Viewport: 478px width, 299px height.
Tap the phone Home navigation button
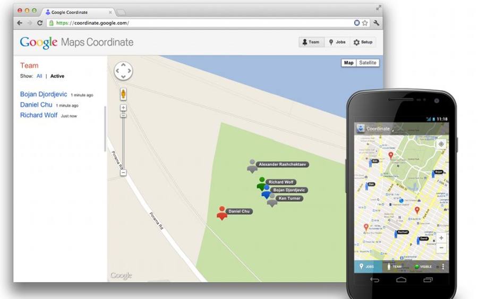[401, 280]
